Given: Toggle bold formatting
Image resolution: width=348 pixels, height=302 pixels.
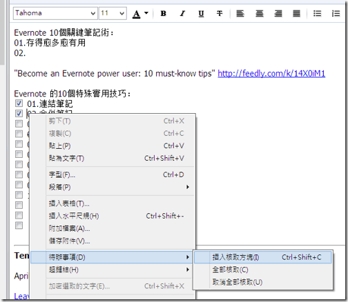Looking at the screenshot, I should [x=164, y=14].
